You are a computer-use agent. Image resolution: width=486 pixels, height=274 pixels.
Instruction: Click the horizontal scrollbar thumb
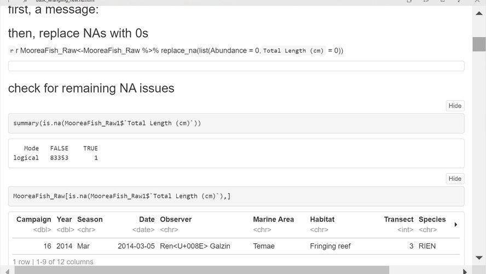(x=197, y=270)
